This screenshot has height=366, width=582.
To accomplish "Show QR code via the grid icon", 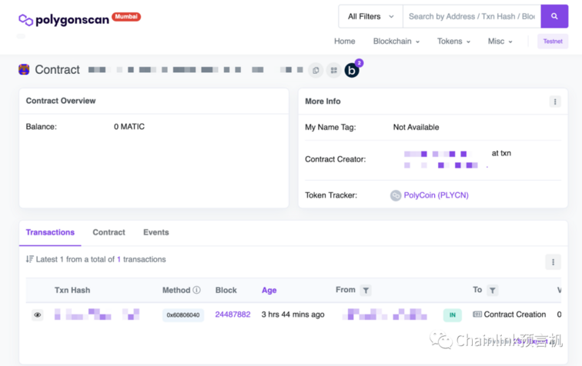I will [333, 70].
